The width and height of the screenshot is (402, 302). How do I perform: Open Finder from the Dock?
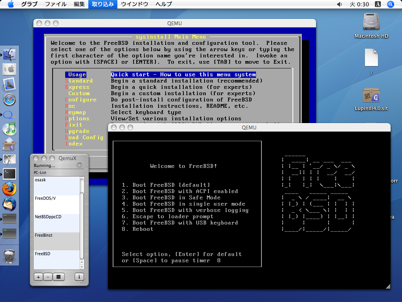[x=9, y=54]
